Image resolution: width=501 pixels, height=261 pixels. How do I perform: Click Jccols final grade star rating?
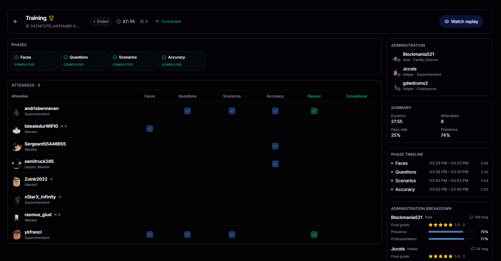441,256
